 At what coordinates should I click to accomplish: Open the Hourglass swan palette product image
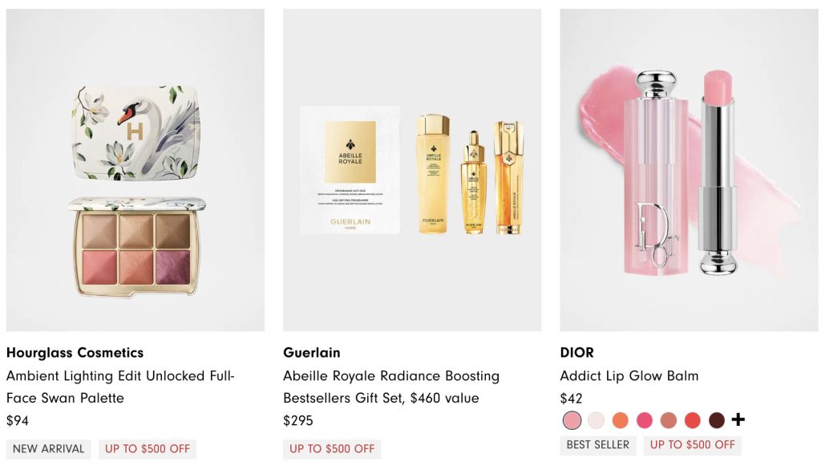click(135, 170)
